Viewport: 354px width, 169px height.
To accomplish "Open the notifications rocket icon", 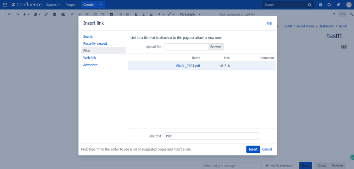I will pos(338,5).
